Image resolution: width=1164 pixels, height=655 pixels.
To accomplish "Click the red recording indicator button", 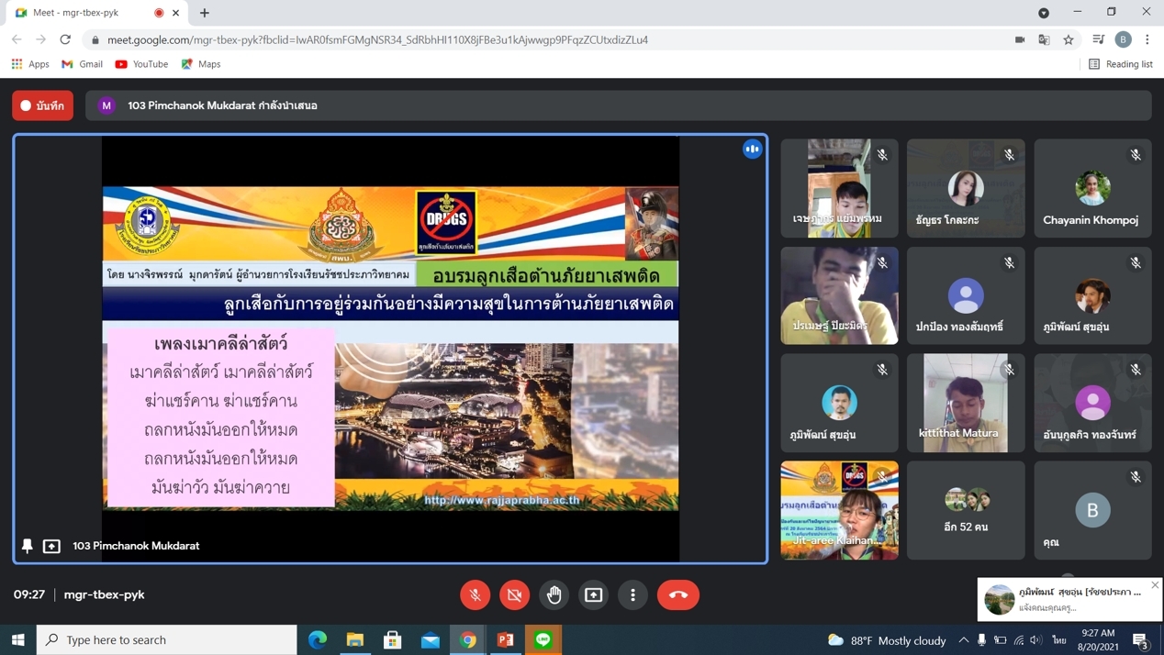I will [x=42, y=105].
